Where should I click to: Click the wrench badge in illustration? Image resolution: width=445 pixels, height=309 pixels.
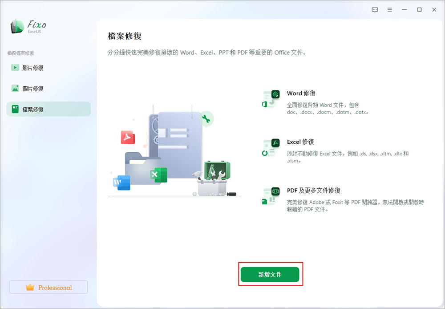coord(206,119)
